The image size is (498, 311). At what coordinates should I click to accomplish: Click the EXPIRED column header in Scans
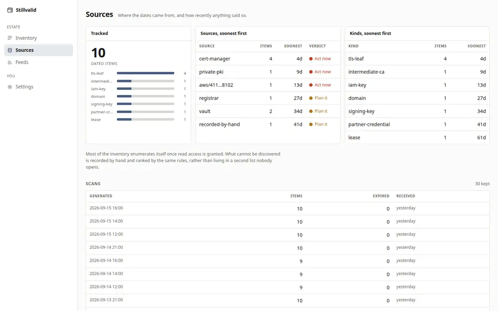[381, 196]
